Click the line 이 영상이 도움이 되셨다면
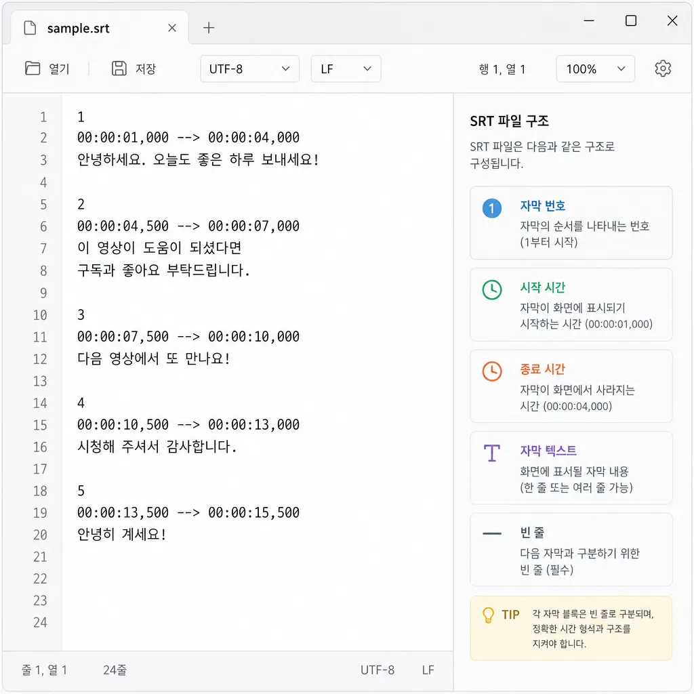694x694 pixels. tap(159, 247)
